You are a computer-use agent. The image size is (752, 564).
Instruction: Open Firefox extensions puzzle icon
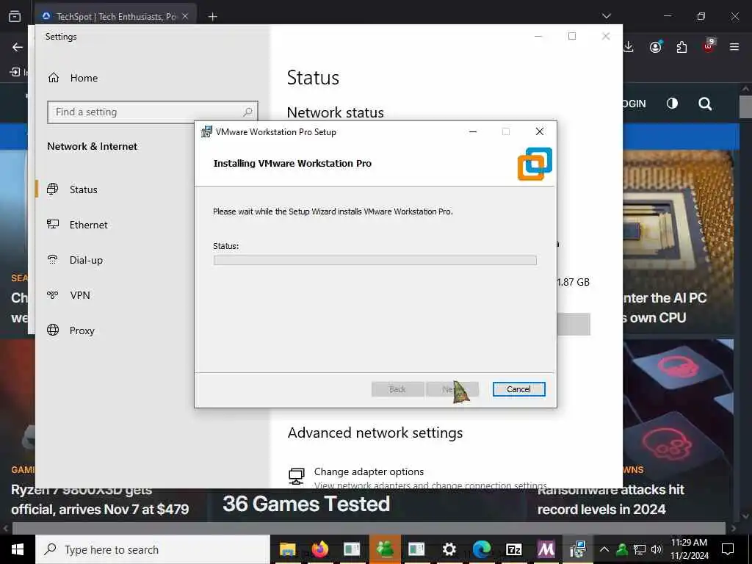pos(681,47)
